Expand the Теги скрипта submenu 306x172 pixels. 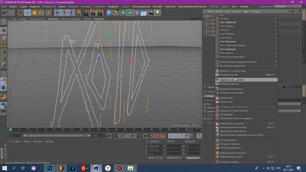click(x=247, y=53)
